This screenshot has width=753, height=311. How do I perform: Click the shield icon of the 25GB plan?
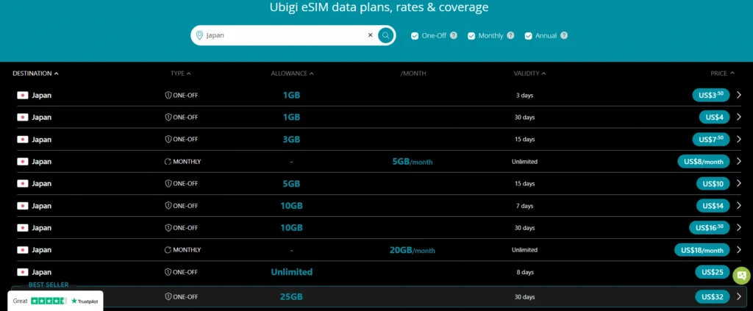click(x=168, y=297)
